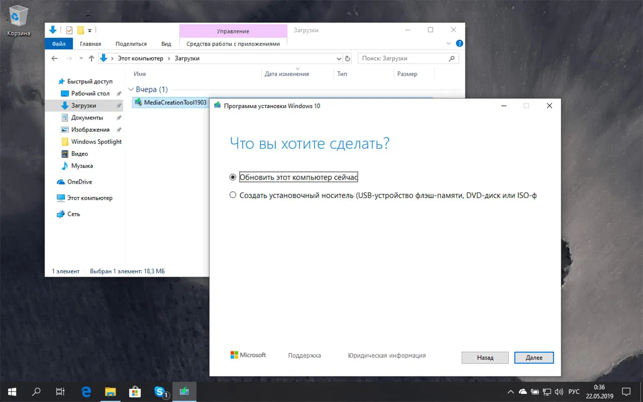This screenshot has height=402, width=643.
Task: Click inside the Поиск: Загрузки search field
Action: [x=402, y=58]
